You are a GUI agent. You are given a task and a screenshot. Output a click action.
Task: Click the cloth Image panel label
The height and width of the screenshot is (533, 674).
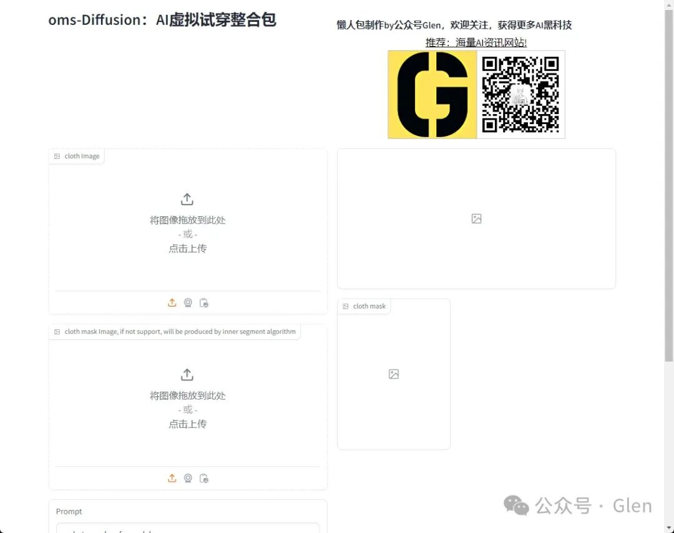tap(77, 156)
